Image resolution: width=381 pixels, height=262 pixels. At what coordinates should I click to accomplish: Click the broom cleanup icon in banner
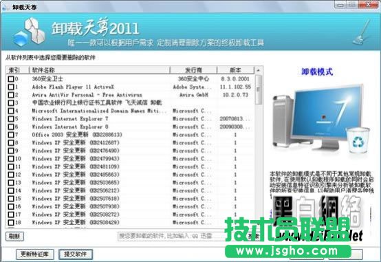tap(362, 32)
